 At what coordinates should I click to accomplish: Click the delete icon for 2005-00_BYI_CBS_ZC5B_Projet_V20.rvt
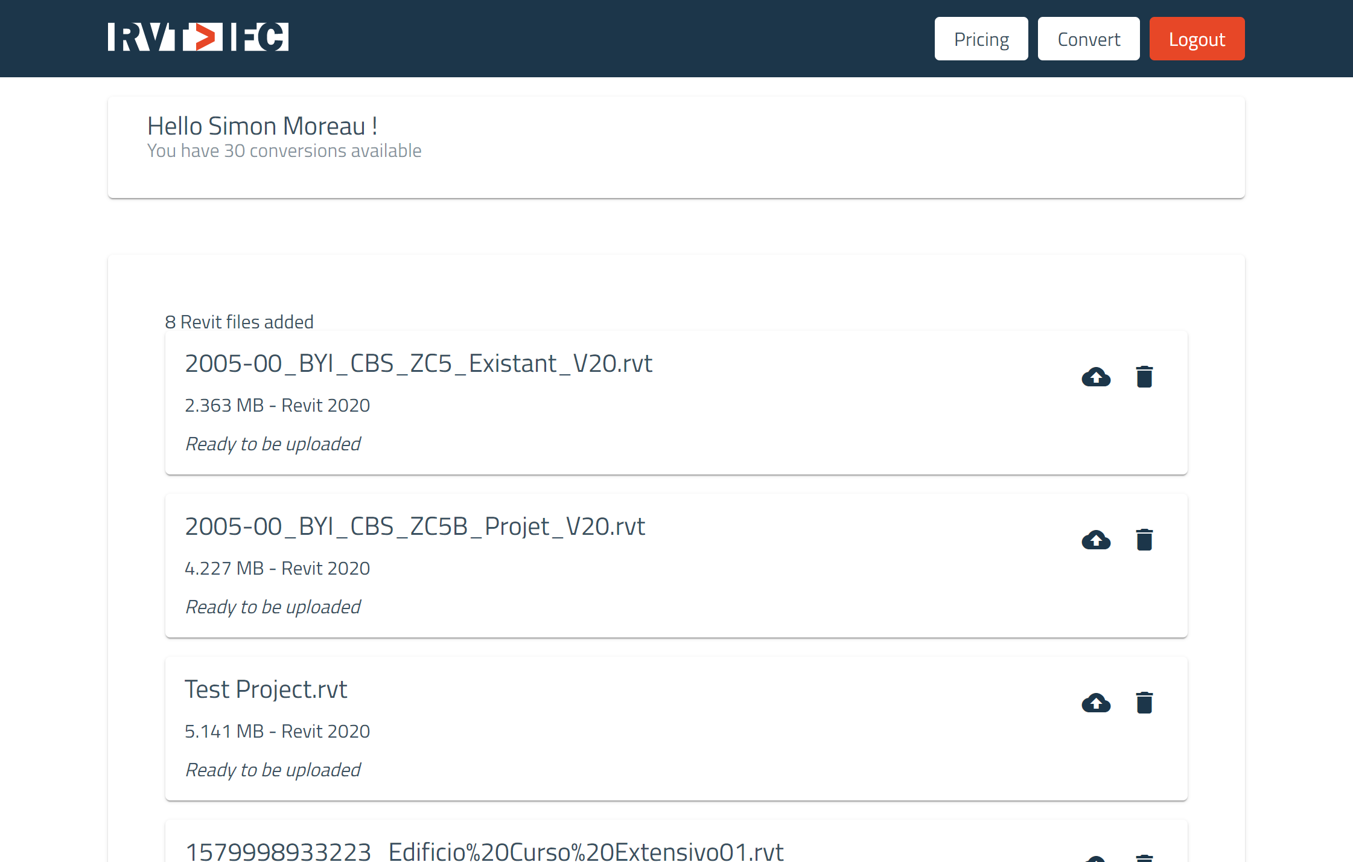click(x=1143, y=538)
